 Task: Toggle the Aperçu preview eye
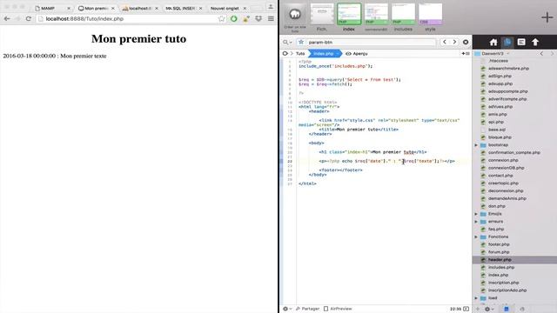348,54
